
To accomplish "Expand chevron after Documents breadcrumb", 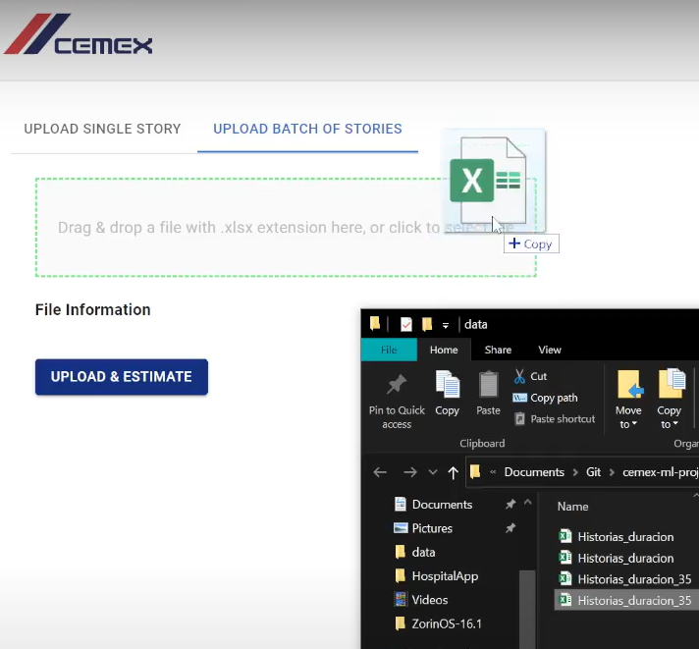I will pyautogui.click(x=575, y=472).
